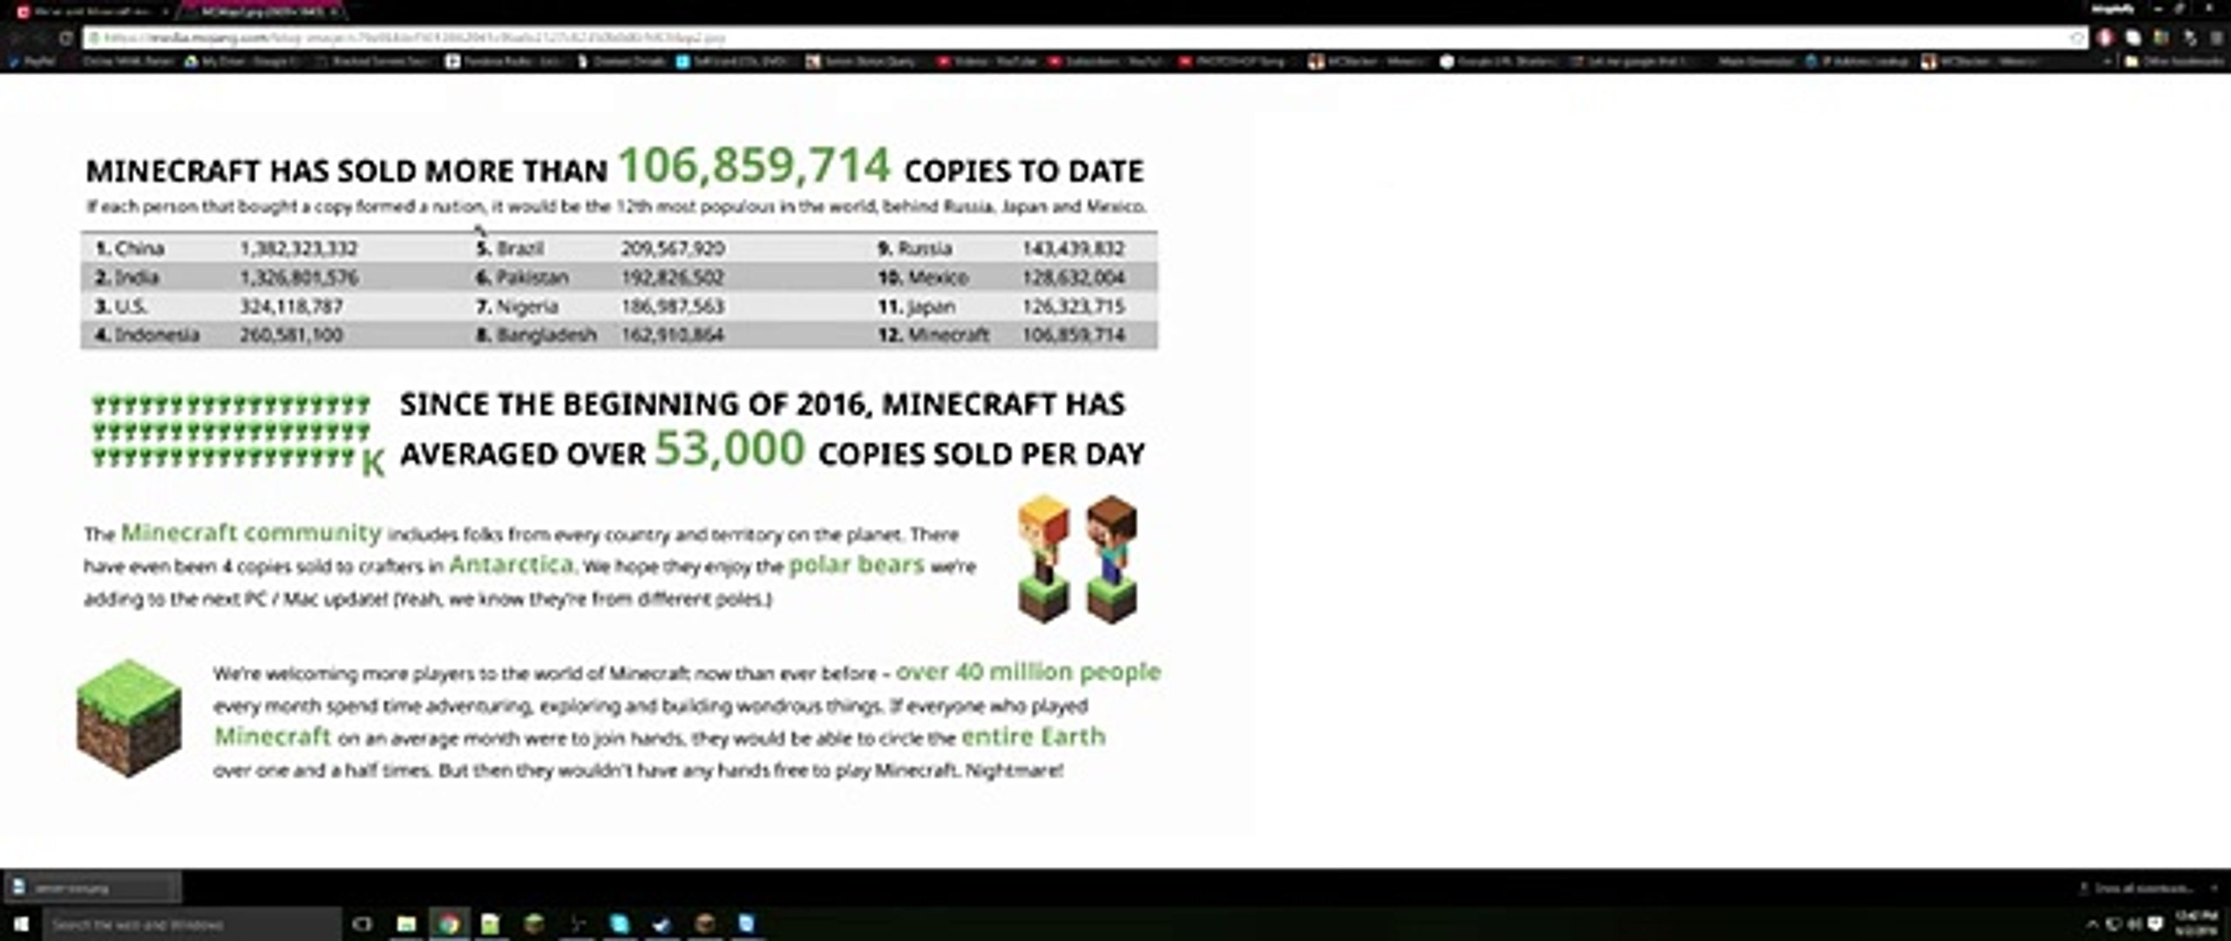2231x941 pixels.
Task: Close the first browser tab
Action: point(166,12)
